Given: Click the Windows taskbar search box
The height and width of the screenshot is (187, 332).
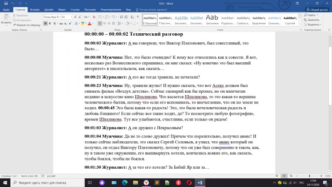Looking at the screenshot, I should [x=47, y=182].
